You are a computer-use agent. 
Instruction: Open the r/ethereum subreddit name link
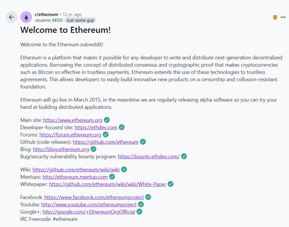click(x=46, y=14)
